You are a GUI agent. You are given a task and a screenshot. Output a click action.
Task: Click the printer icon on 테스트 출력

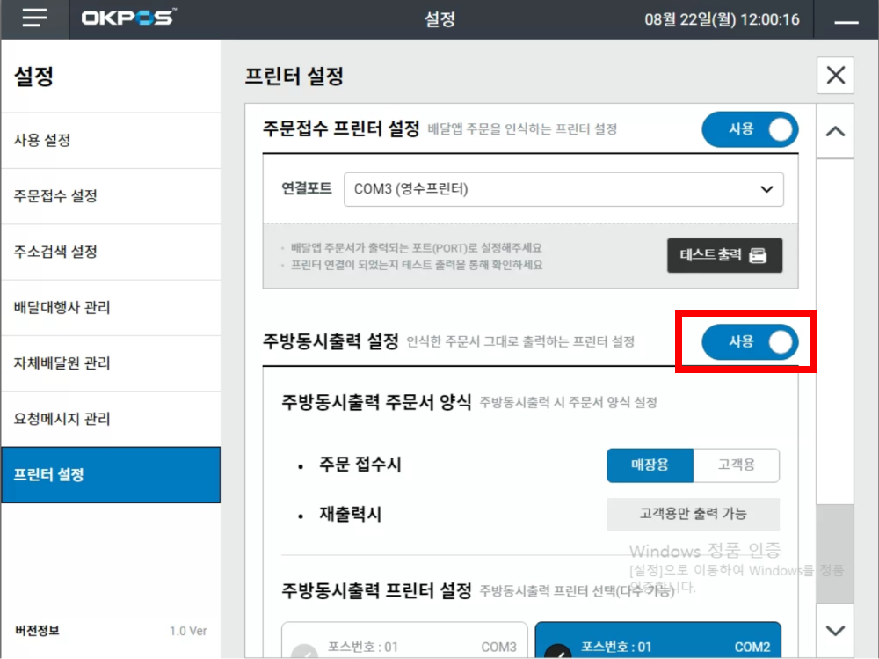[758, 256]
